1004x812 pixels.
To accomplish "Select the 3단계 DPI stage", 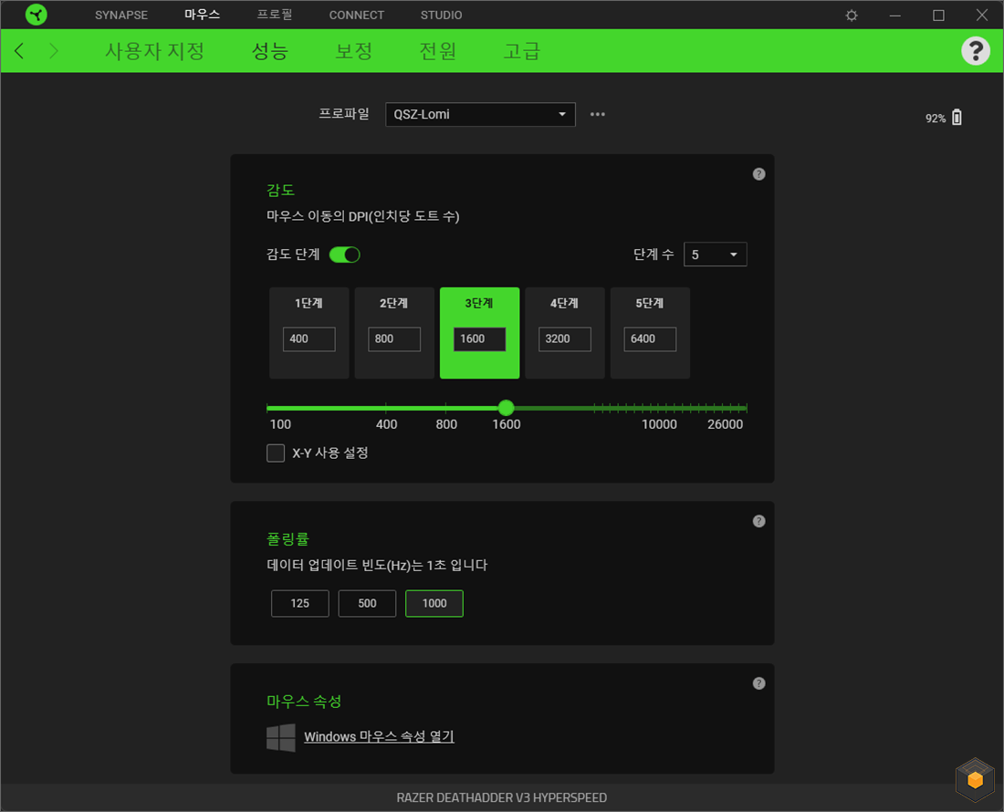I will pos(479,333).
